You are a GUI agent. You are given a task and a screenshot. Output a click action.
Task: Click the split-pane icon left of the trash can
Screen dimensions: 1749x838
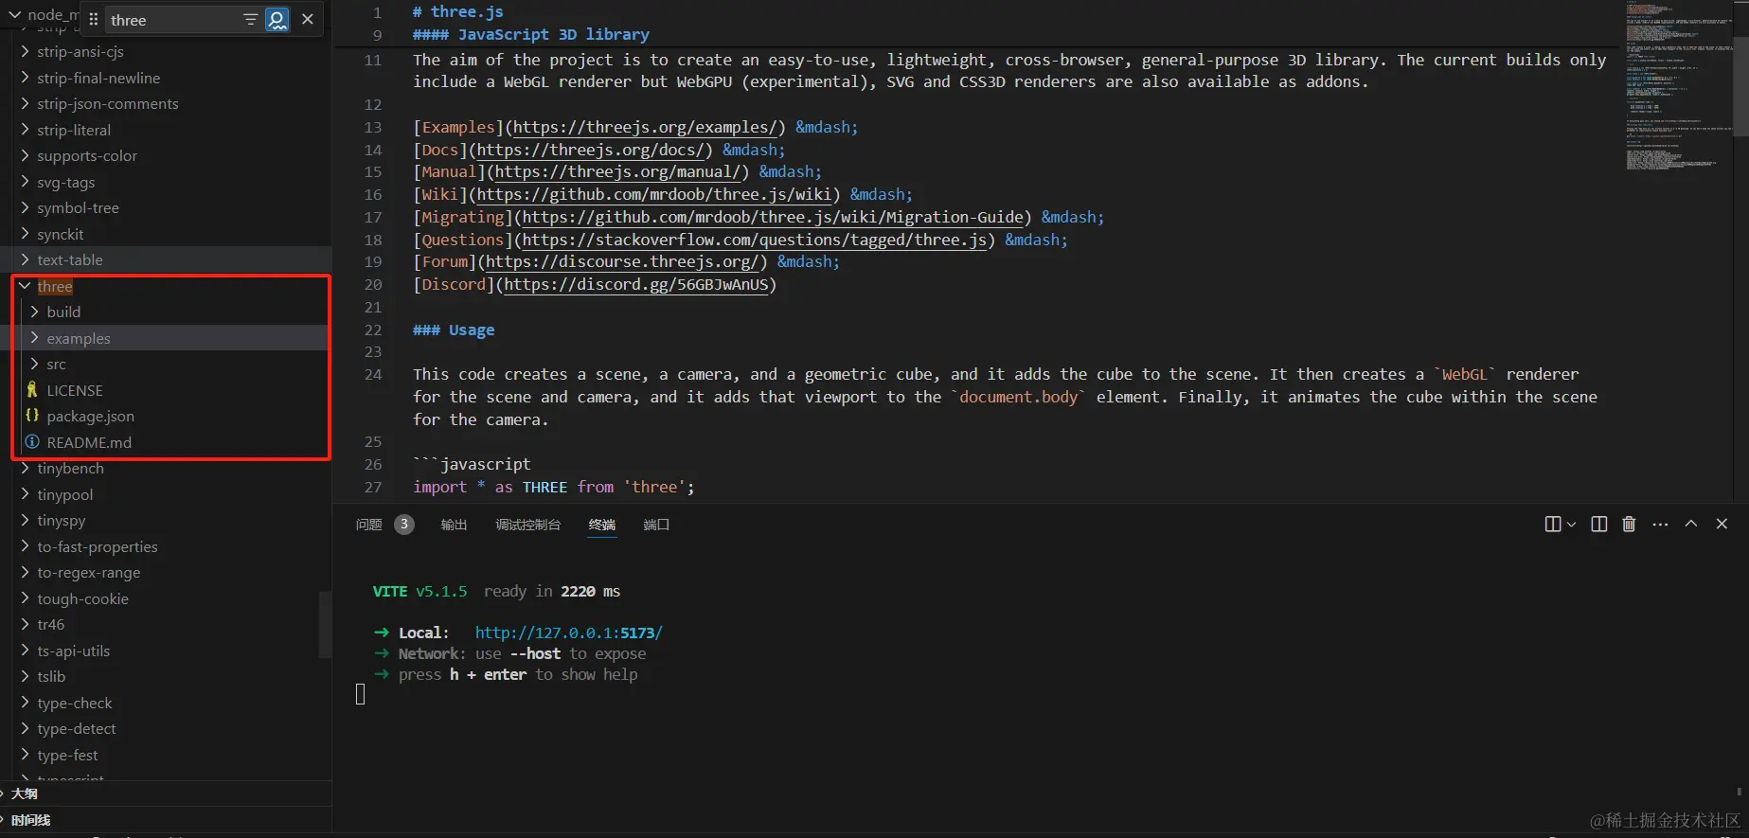(x=1599, y=524)
